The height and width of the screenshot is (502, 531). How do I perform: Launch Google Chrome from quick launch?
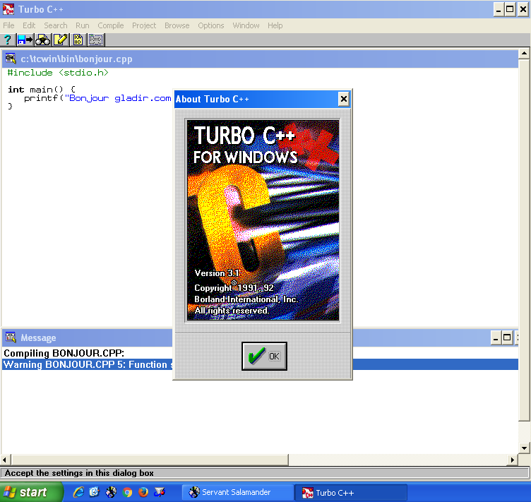point(127,492)
